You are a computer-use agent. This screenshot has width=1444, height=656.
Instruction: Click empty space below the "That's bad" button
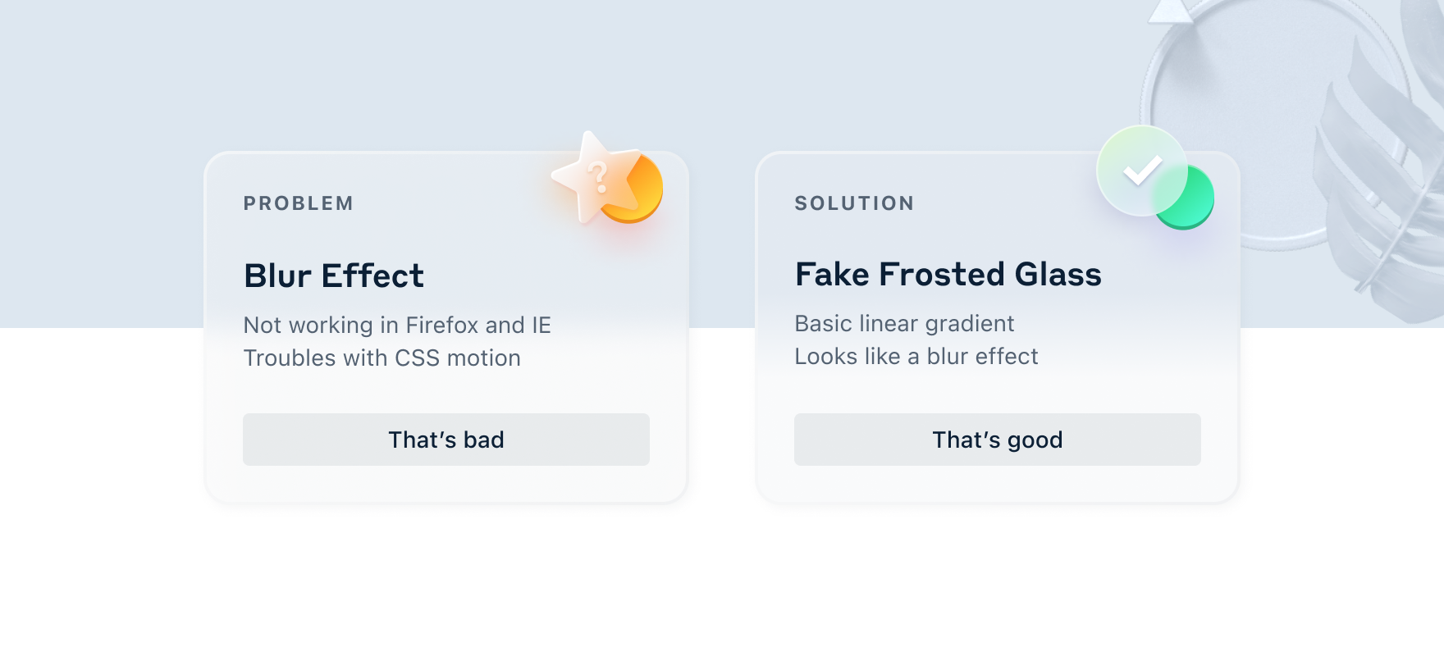[x=446, y=484]
